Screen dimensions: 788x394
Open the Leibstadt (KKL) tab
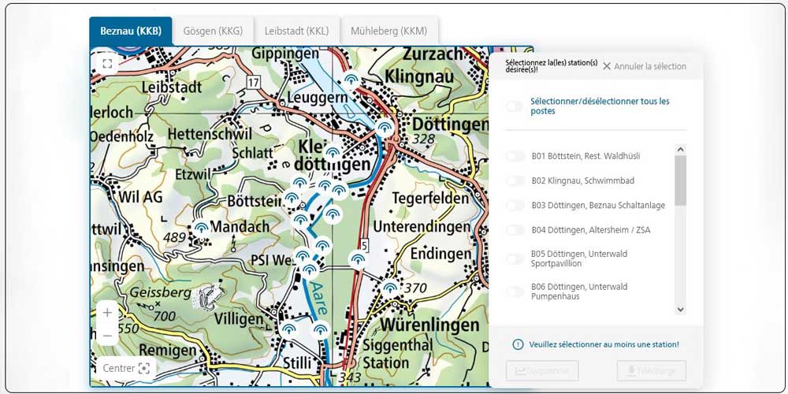(x=296, y=32)
